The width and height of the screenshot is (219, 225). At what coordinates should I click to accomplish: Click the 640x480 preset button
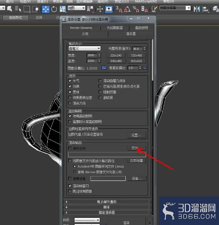[x=116, y=61]
